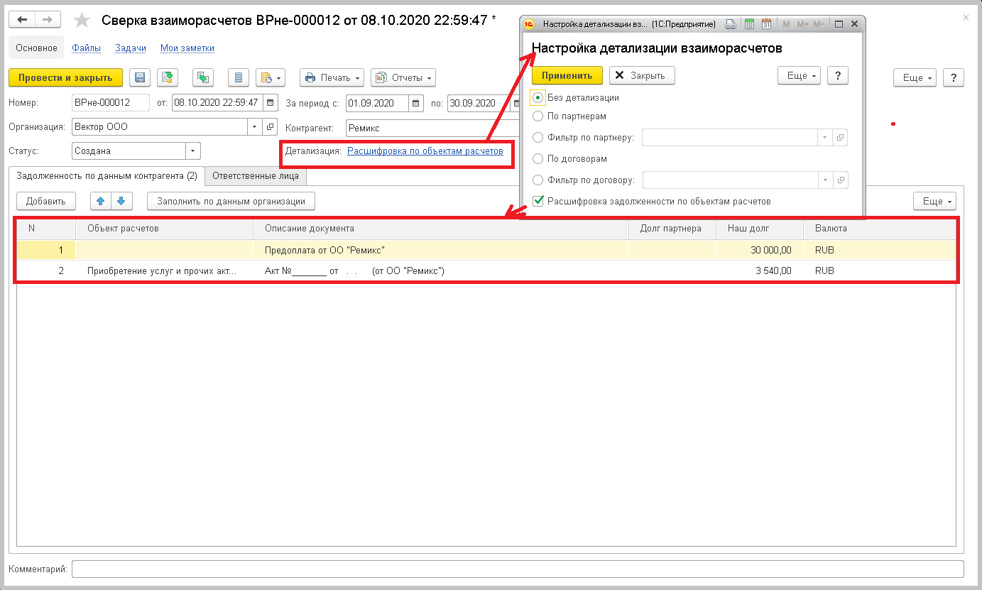Viewport: 982px width, 590px height.
Task: Move row down with blue down arrow
Action: 121,201
